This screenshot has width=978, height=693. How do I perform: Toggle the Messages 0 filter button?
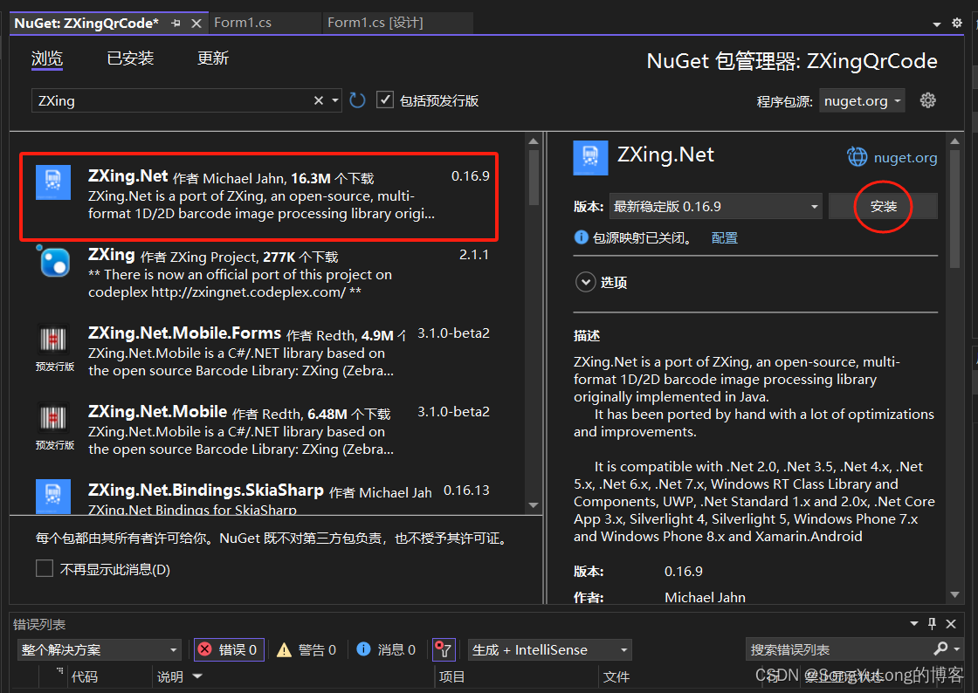[386, 650]
